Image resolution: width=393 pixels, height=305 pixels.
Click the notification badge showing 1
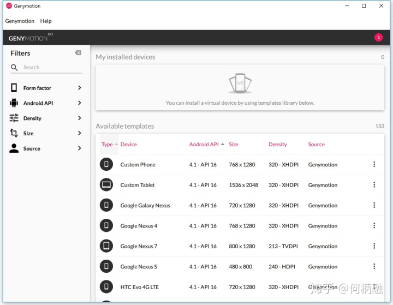click(x=378, y=38)
